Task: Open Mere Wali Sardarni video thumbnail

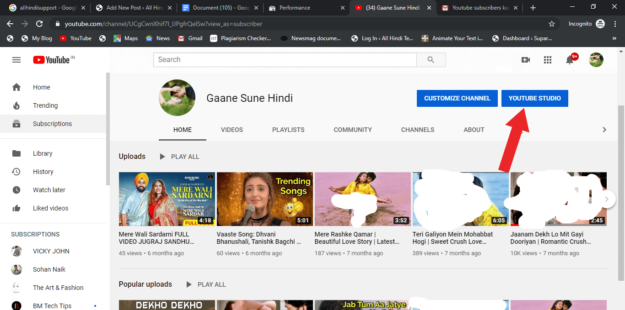Action: 167,199
